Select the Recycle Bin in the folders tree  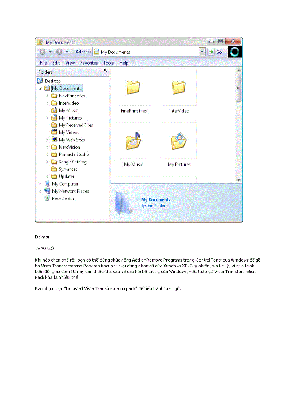coord(62,198)
